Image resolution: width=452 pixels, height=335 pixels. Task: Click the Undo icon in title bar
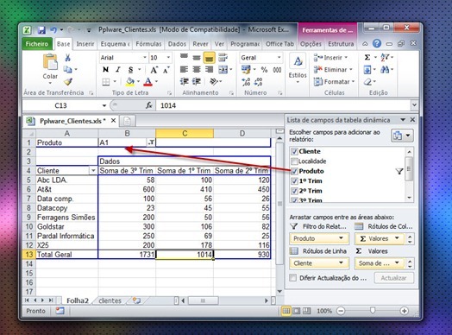pos(53,29)
